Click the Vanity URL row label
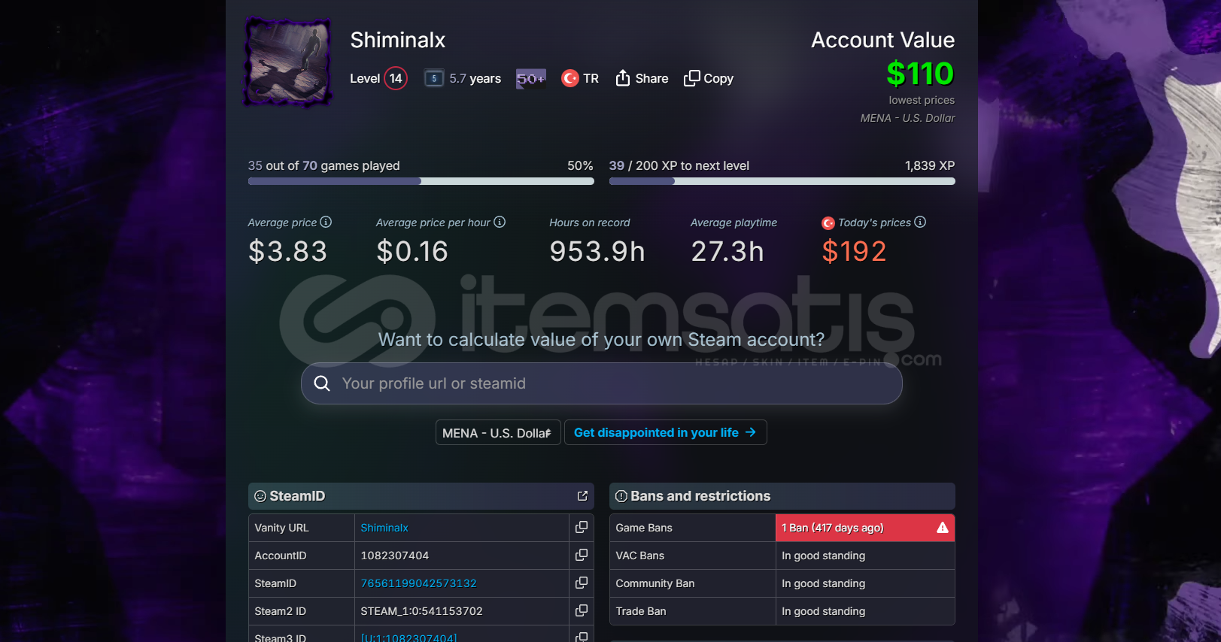The height and width of the screenshot is (642, 1221). (281, 528)
